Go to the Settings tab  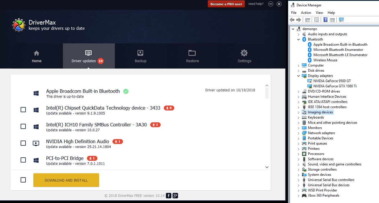(244, 56)
